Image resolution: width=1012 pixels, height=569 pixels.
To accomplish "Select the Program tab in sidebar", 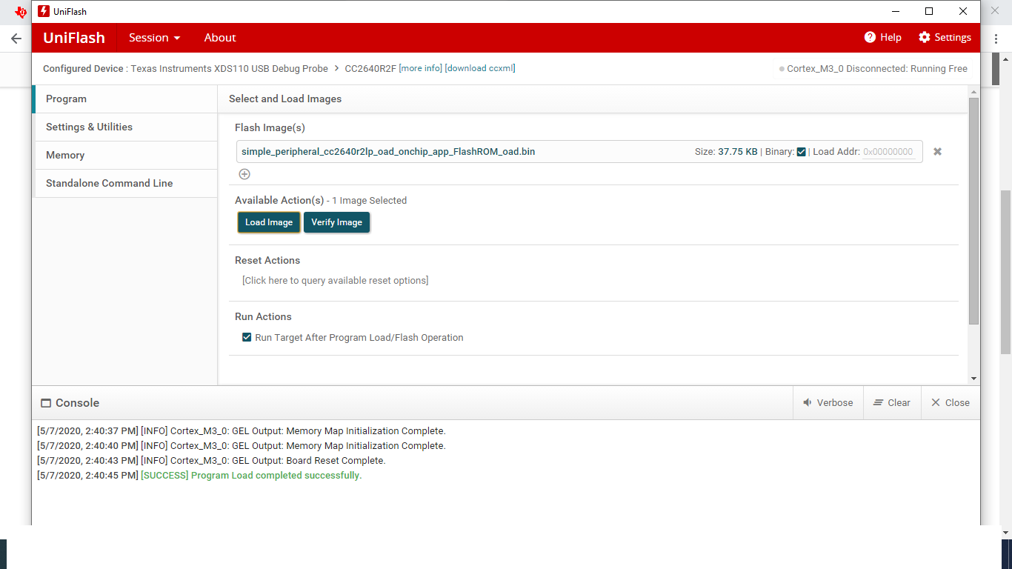I will 126,99.
